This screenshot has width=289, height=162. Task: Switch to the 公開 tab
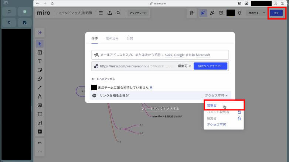tap(130, 38)
